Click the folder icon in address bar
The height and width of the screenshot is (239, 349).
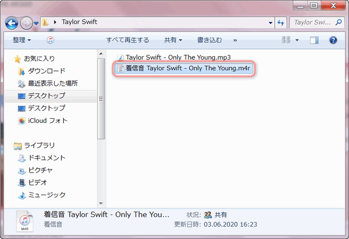45,22
